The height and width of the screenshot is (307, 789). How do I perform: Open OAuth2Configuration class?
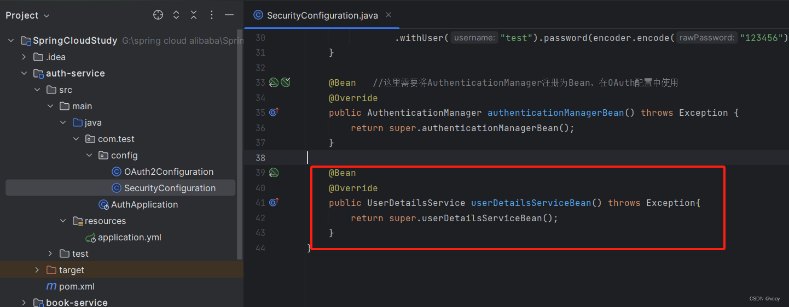point(169,172)
